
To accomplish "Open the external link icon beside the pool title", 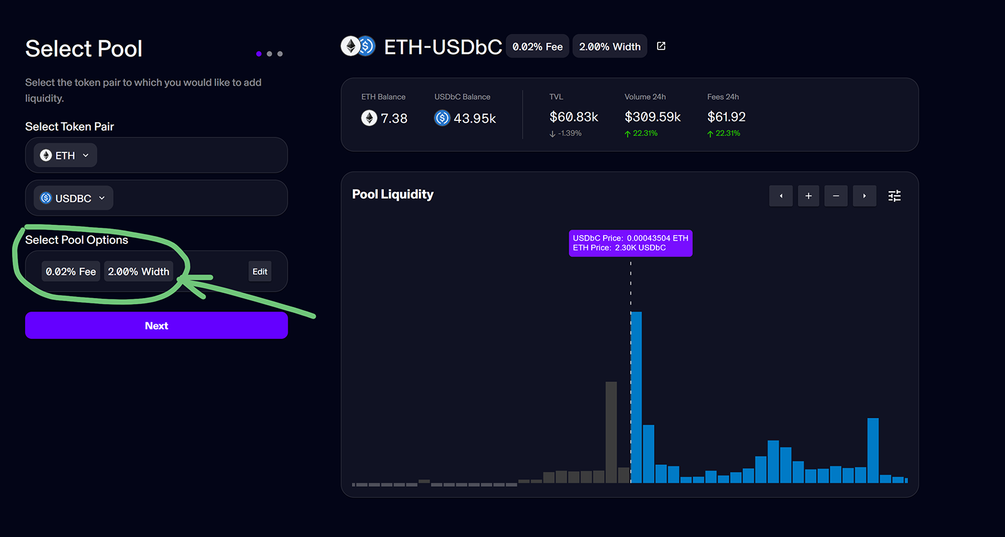I will pyautogui.click(x=661, y=46).
